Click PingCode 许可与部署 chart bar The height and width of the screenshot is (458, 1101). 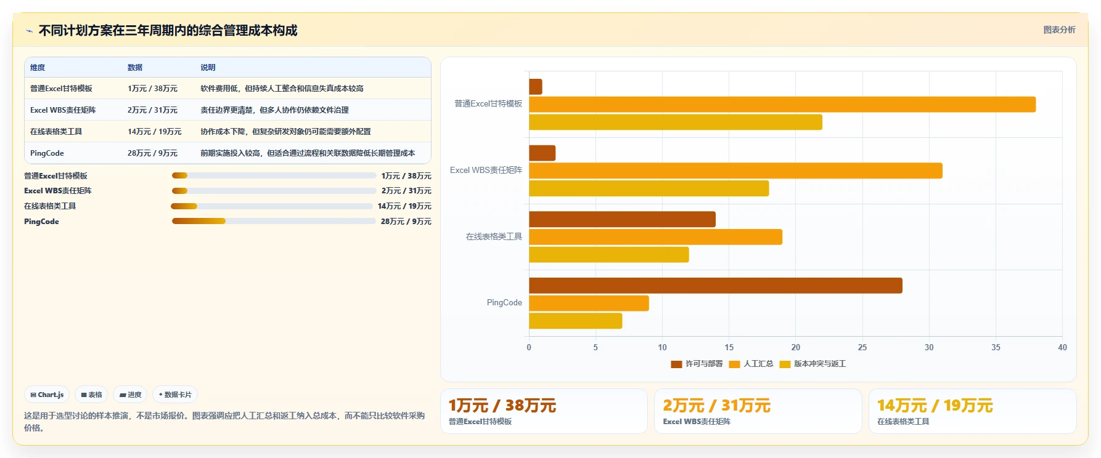coord(716,286)
